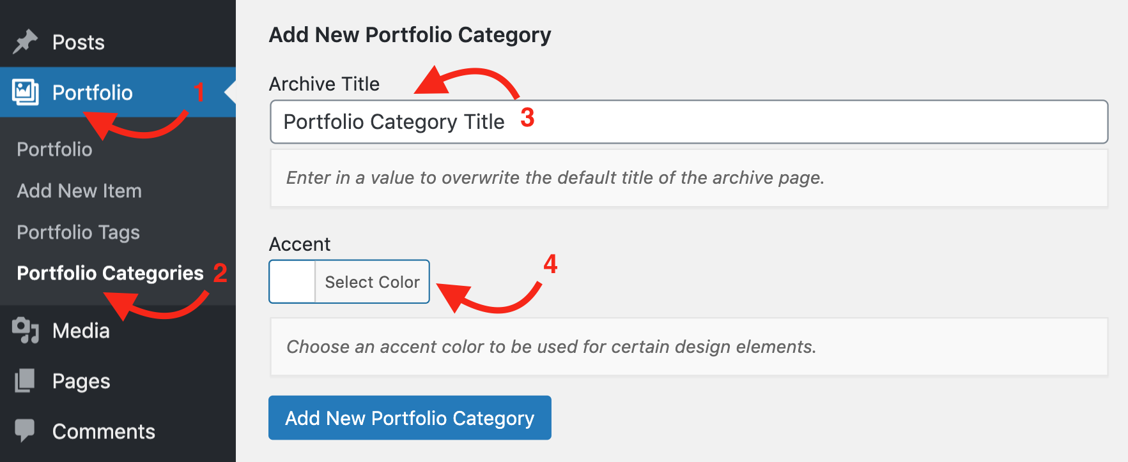Screen dimensions: 1128x462
Task: Open the Portfolio menu
Action: [94, 92]
